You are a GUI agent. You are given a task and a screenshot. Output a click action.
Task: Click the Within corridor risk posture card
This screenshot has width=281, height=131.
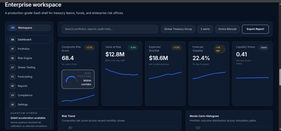click(x=78, y=79)
